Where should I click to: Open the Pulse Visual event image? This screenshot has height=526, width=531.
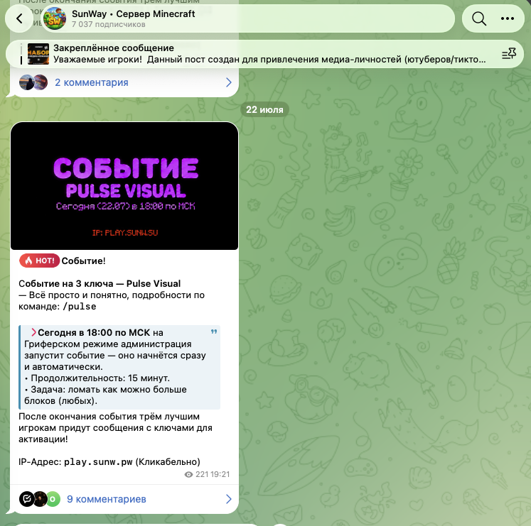[x=124, y=186]
